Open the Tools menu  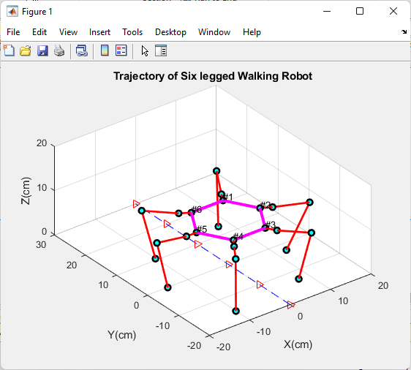coord(132,32)
